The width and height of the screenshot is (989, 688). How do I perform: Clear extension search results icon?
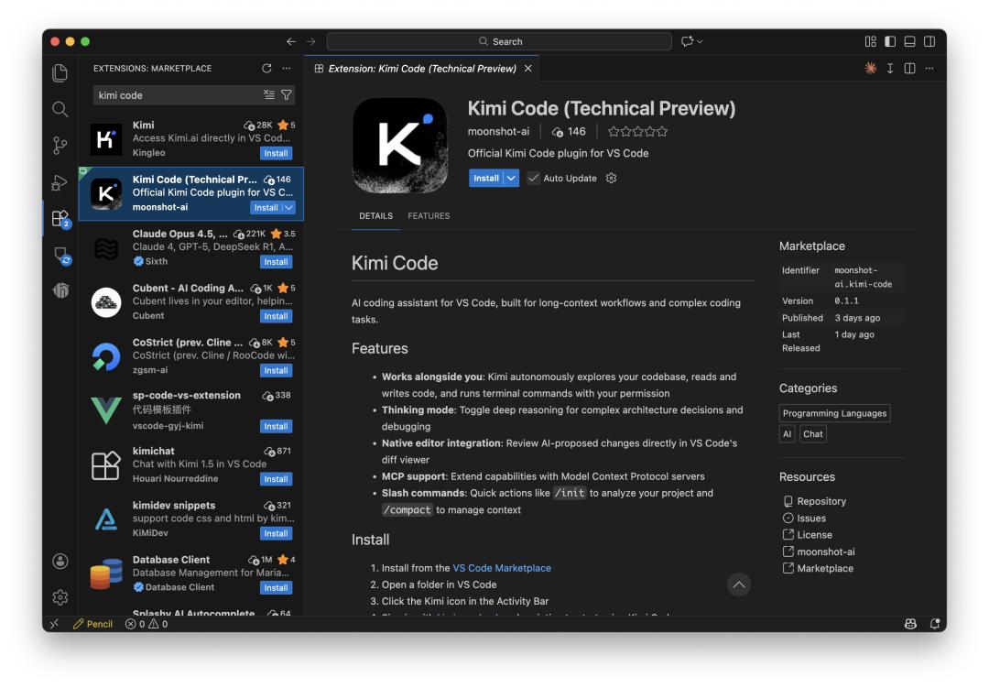point(268,95)
